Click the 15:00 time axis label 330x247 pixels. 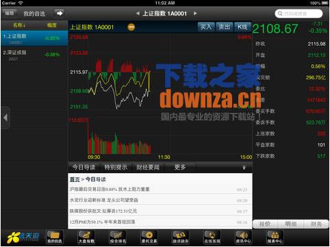246,157
